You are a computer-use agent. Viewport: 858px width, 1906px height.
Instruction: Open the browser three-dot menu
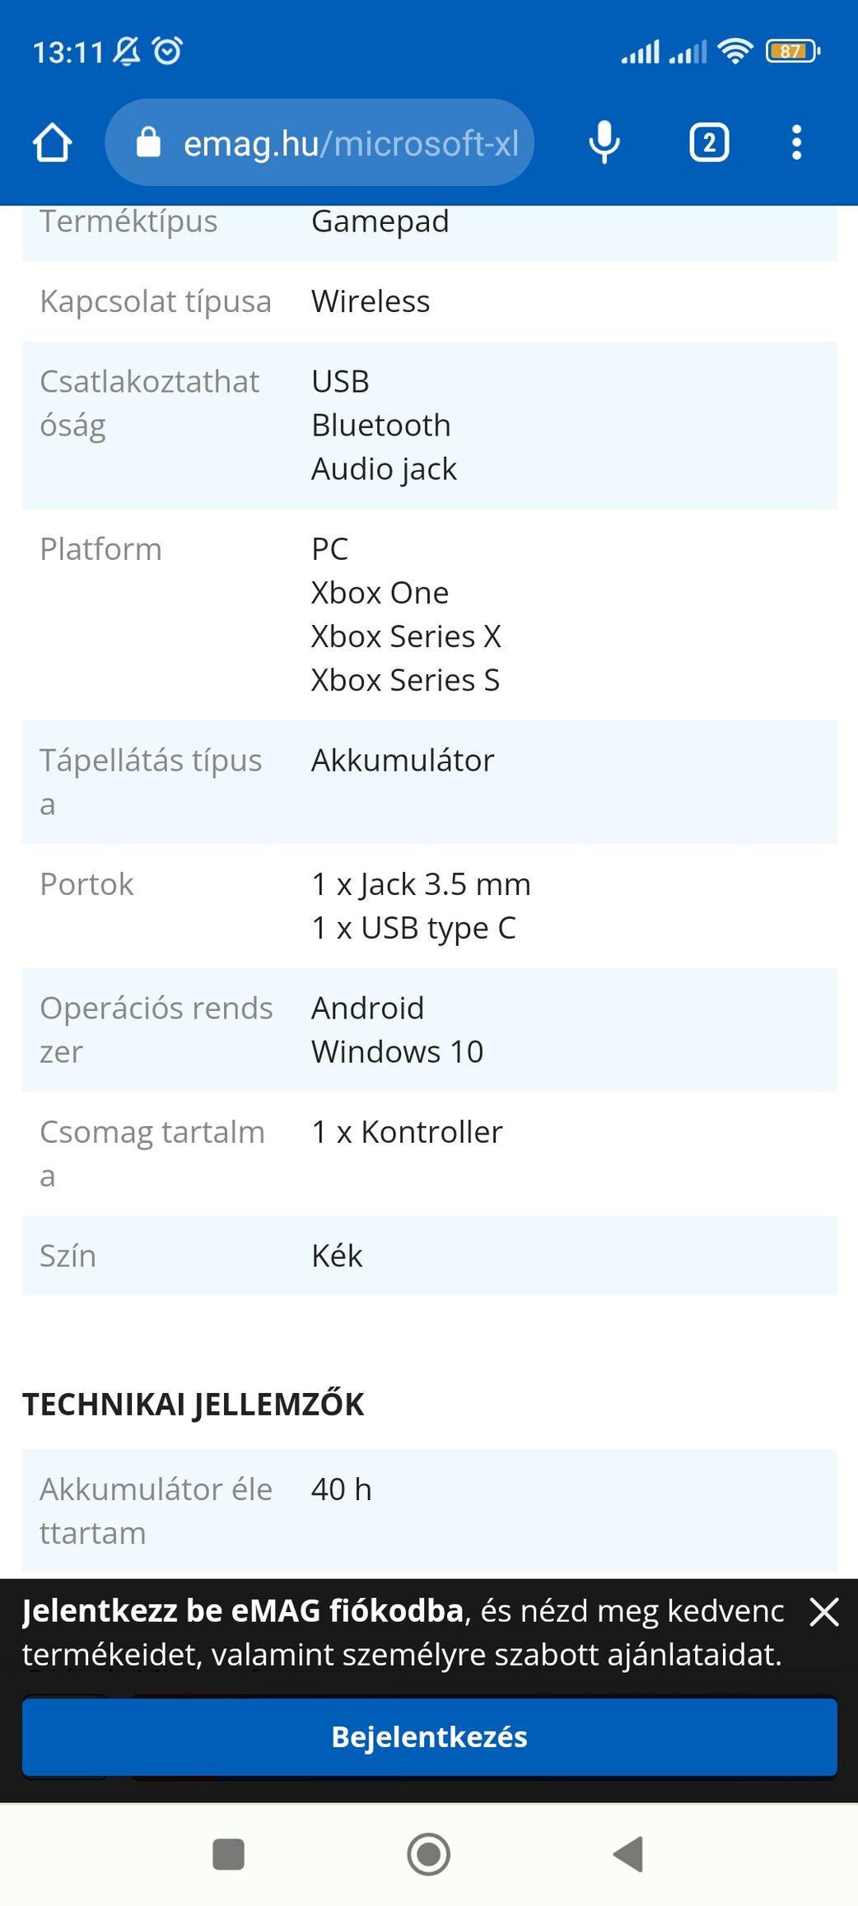click(x=796, y=142)
